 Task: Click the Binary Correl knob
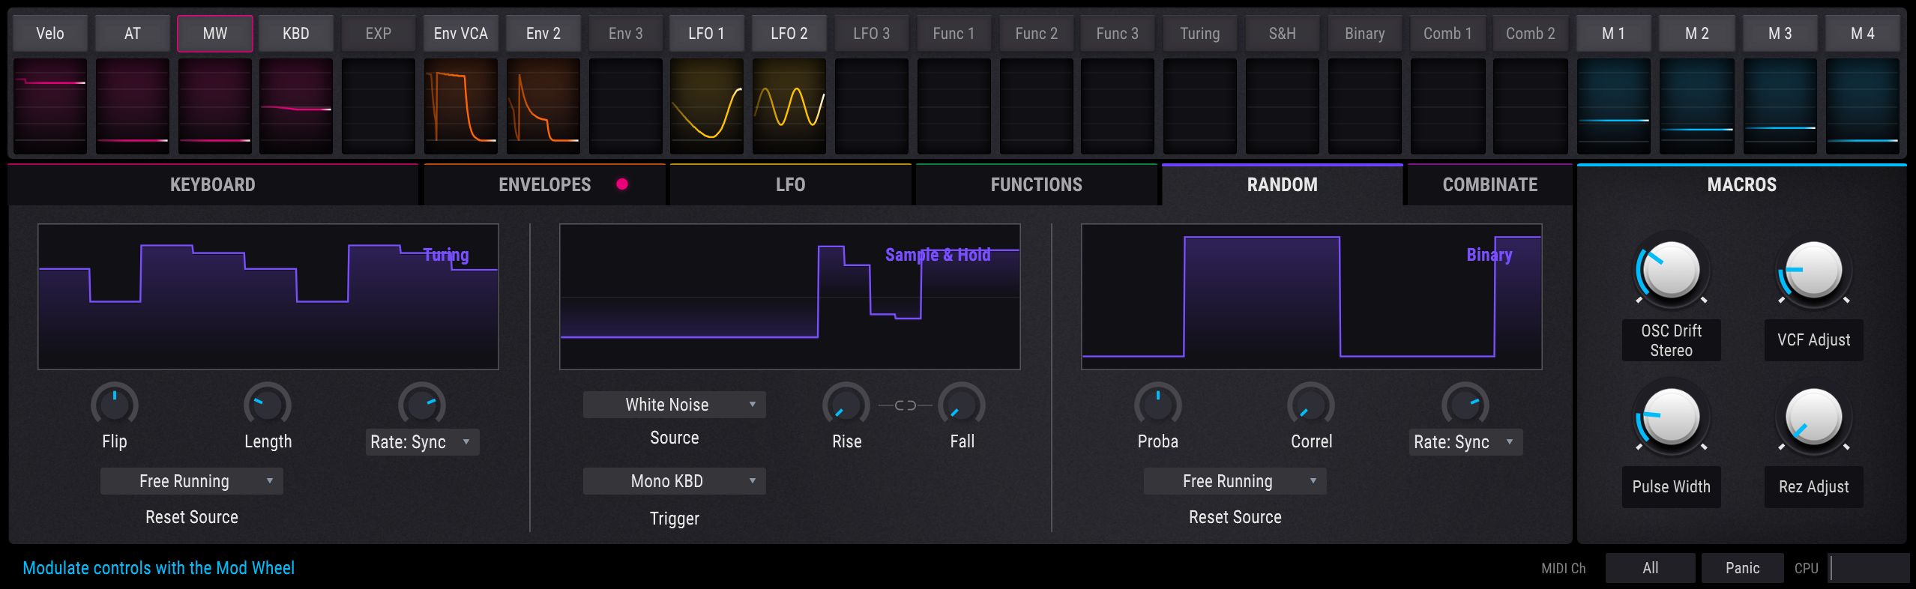coord(1311,405)
